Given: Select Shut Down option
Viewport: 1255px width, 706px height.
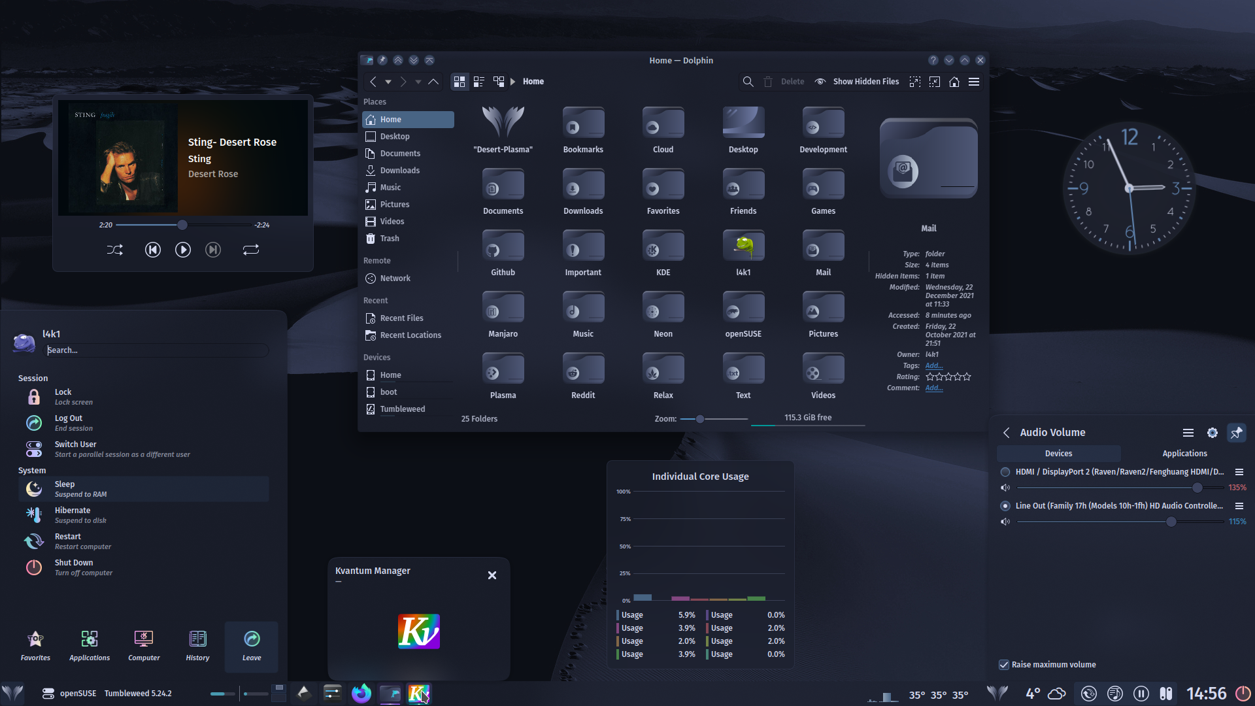Looking at the screenshot, I should pos(144,567).
